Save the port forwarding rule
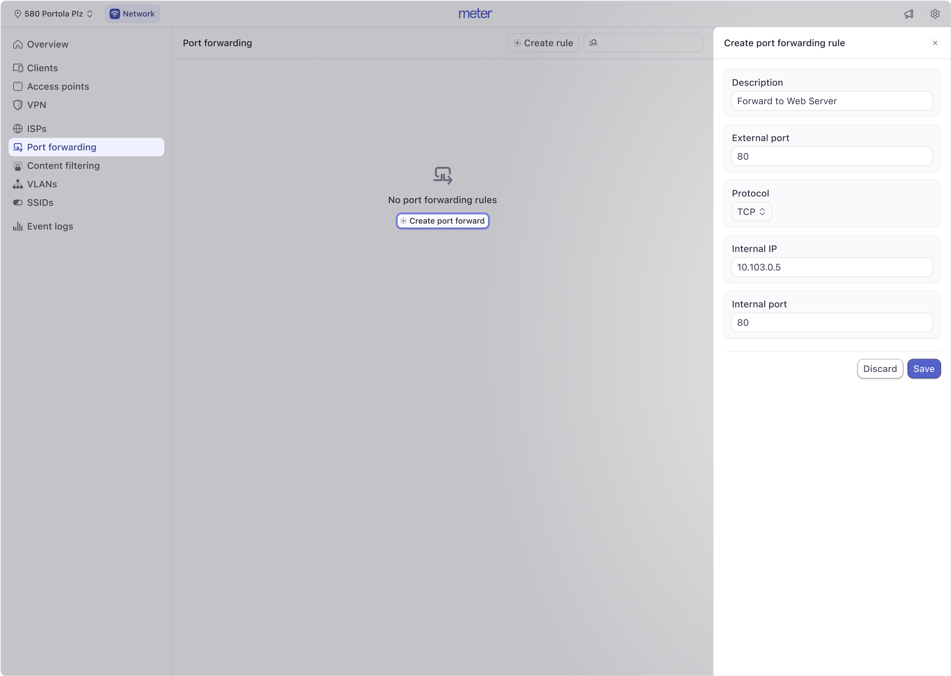Viewport: 951px width, 676px height. tap(924, 369)
